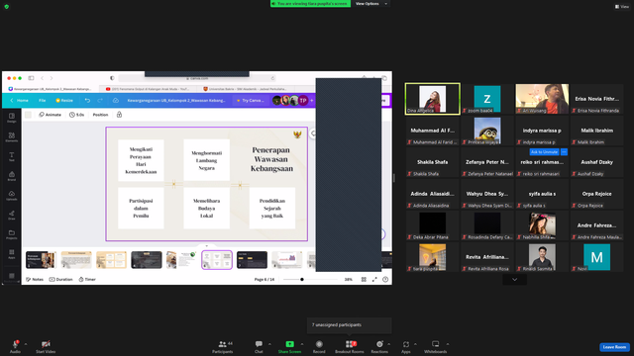Redo action in Canva
Image resolution: width=634 pixels, height=356 pixels.
(x=100, y=101)
